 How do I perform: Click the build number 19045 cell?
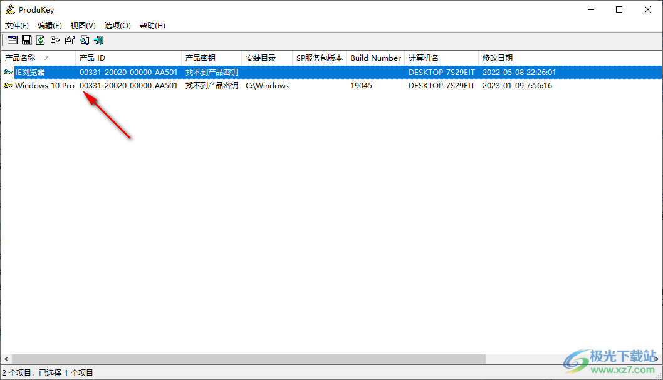361,85
